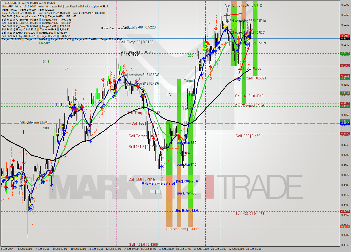Click the 'Sell 423.6 | 0.4355' label

(x=143, y=244)
